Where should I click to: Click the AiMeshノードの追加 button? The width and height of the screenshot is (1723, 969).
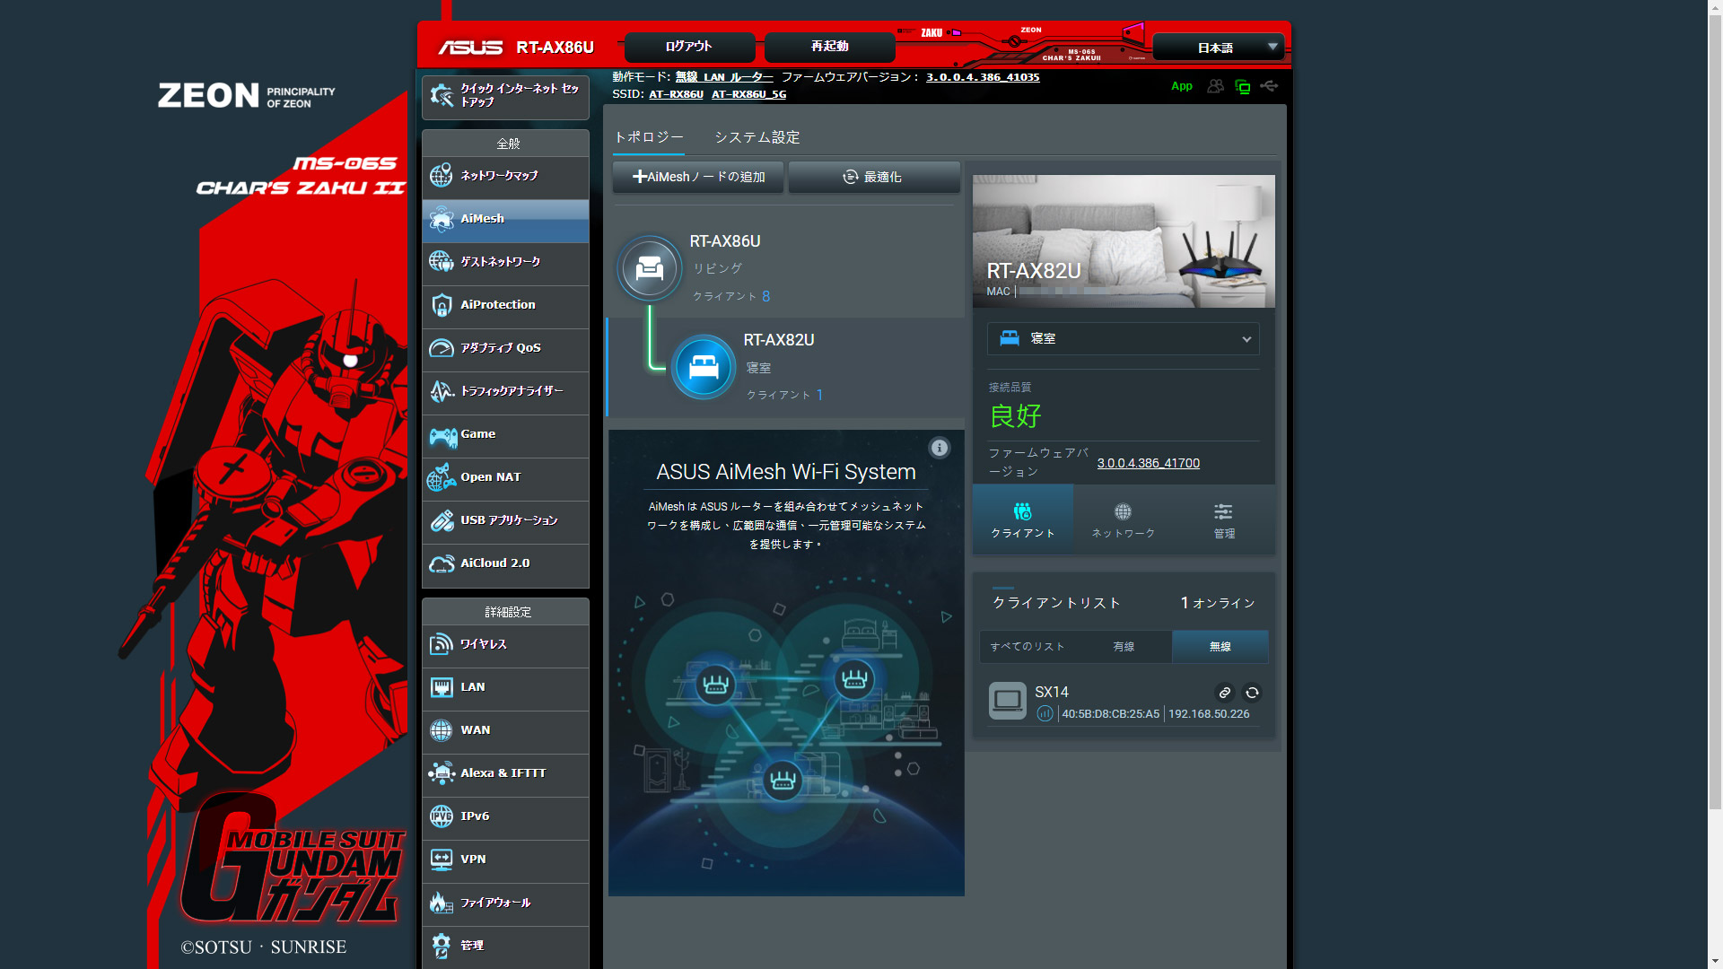pos(698,177)
